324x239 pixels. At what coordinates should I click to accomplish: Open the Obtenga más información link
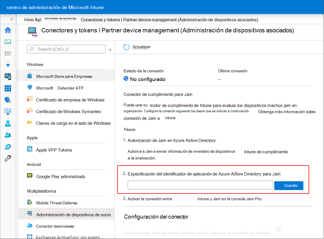pyautogui.click(x=286, y=111)
